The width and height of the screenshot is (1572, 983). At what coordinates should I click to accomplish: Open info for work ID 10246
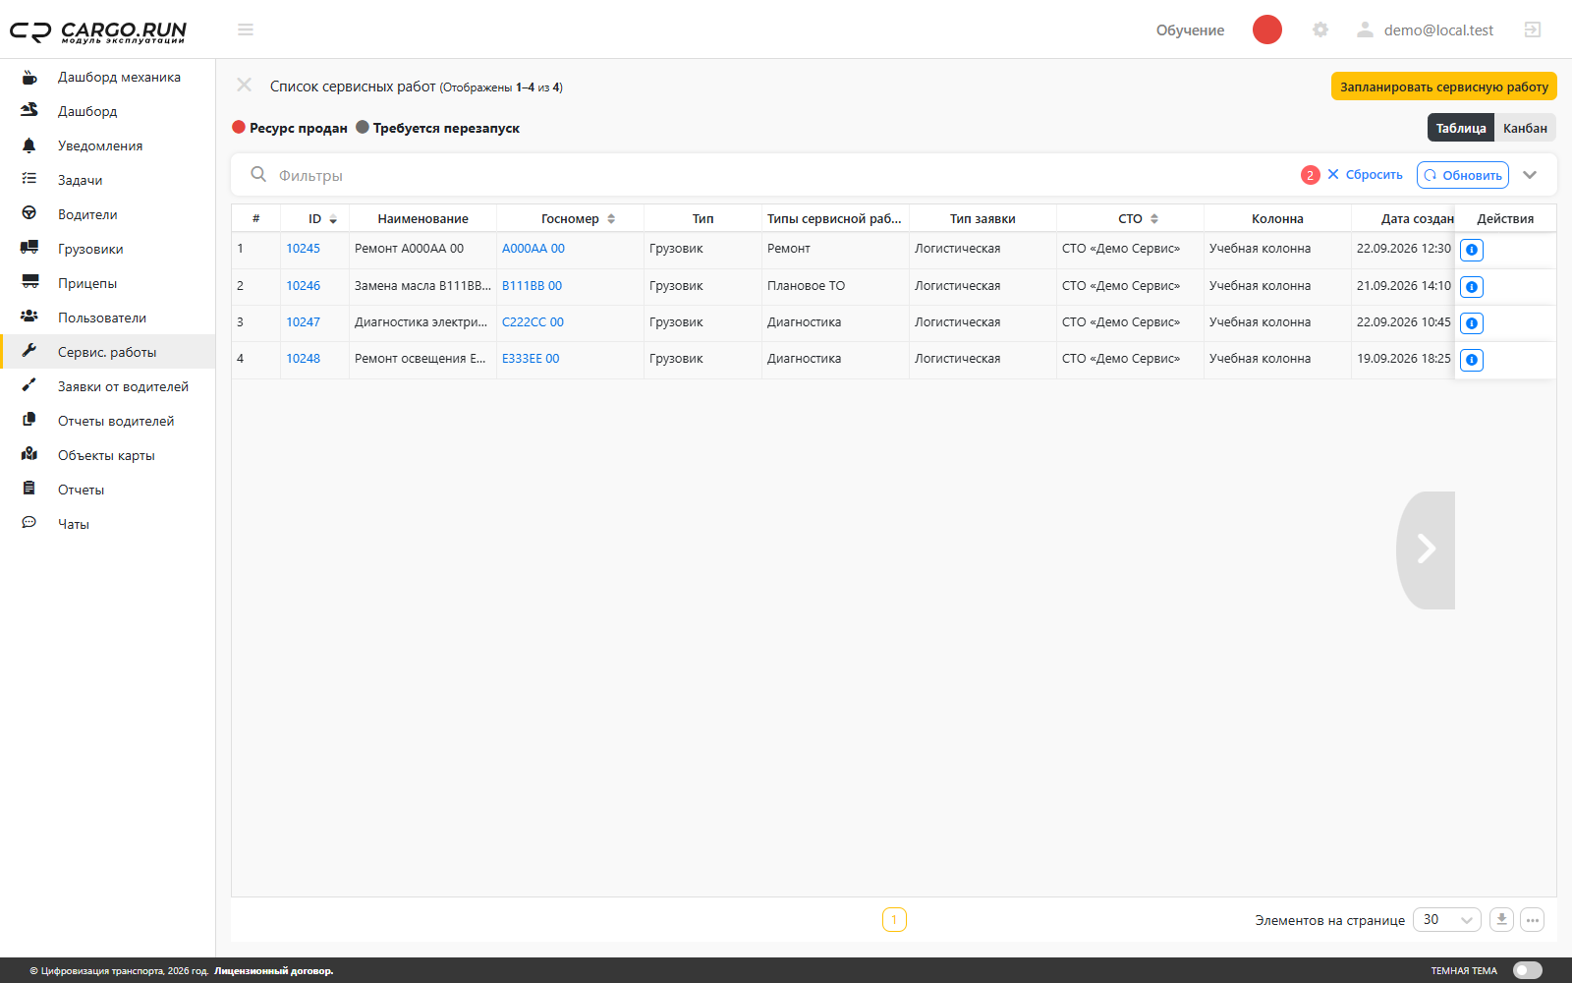pyautogui.click(x=1472, y=287)
